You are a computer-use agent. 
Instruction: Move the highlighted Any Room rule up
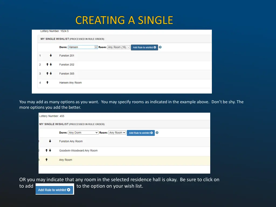tap(47, 160)
